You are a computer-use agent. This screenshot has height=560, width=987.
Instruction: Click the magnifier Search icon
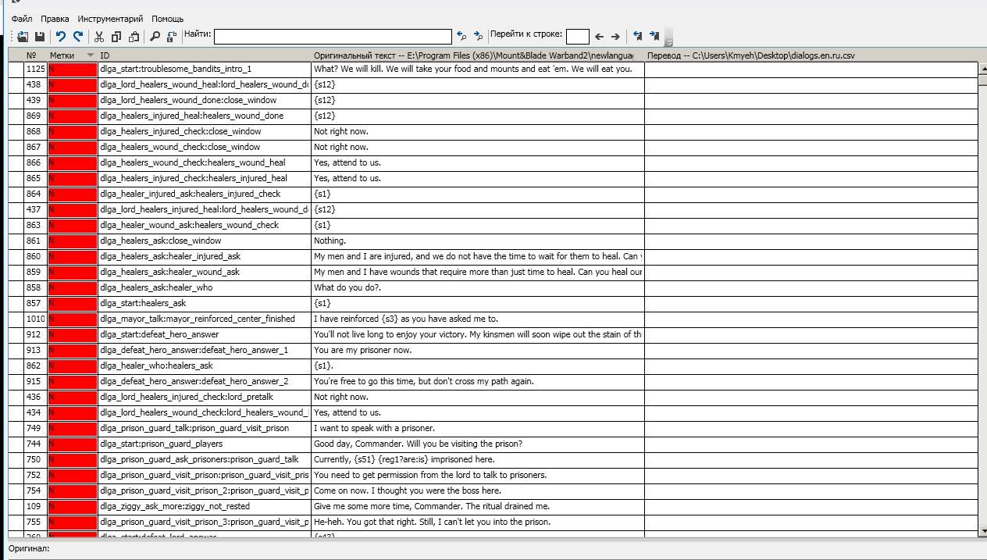[155, 36]
